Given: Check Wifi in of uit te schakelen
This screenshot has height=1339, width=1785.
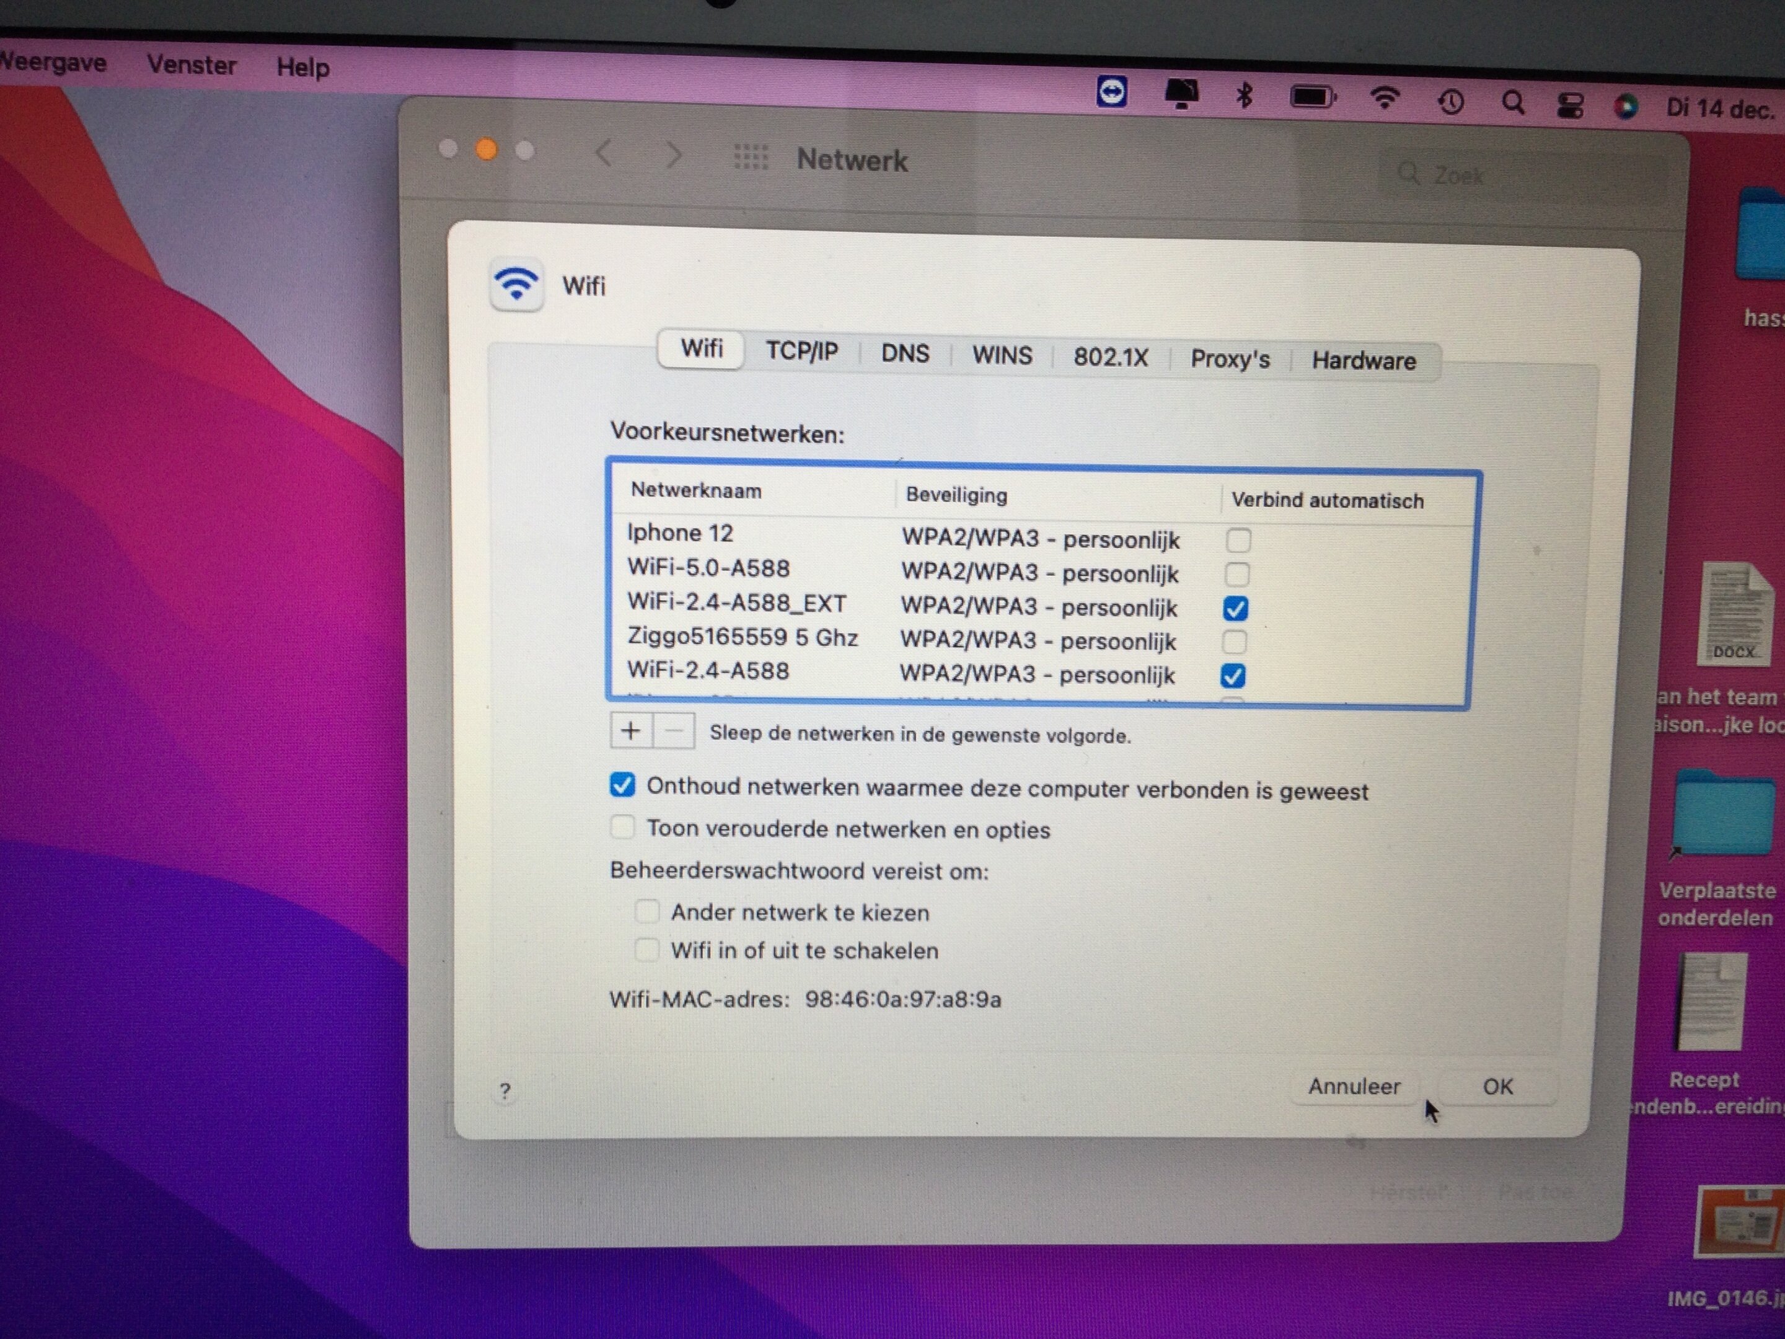Looking at the screenshot, I should [646, 948].
